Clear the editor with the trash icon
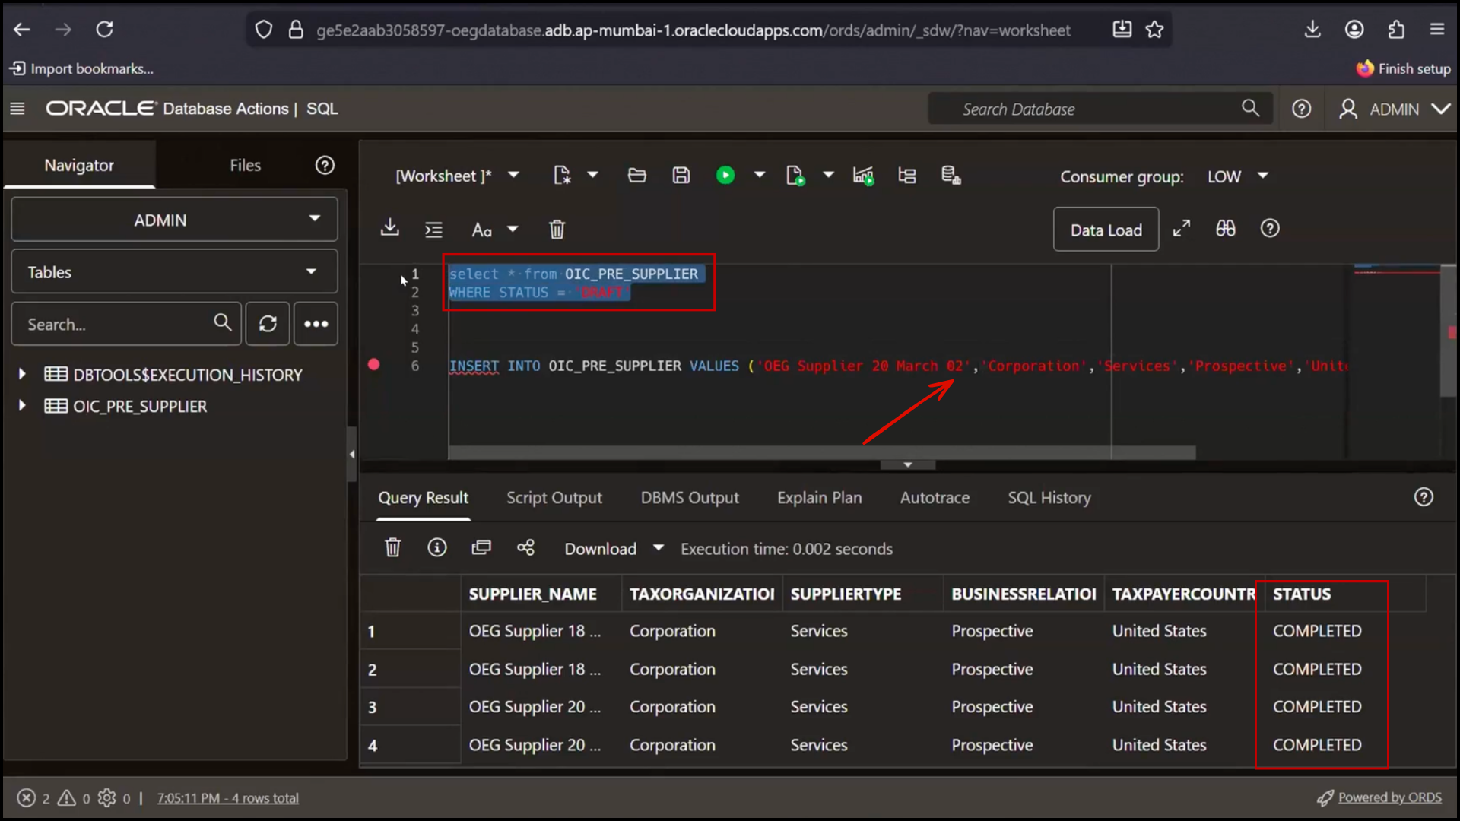The height and width of the screenshot is (821, 1460). (x=557, y=230)
